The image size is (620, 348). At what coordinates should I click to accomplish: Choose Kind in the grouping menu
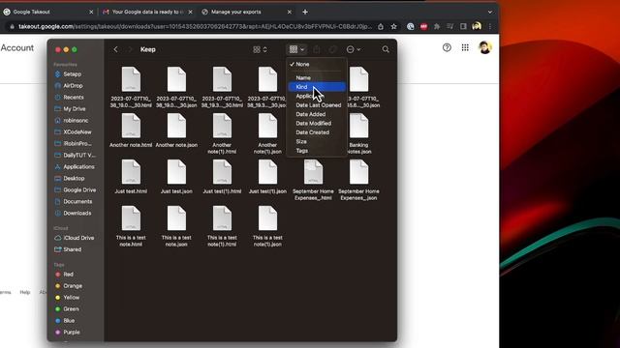coord(317,87)
